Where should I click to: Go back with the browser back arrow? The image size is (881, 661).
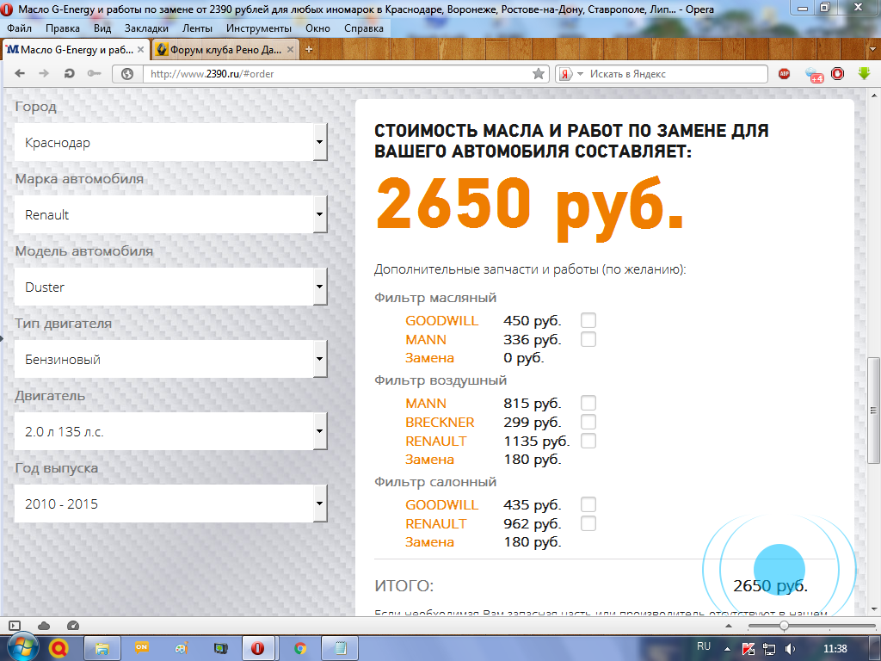pyautogui.click(x=20, y=74)
